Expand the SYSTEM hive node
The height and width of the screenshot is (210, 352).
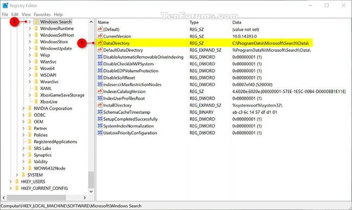pyautogui.click(x=17, y=175)
